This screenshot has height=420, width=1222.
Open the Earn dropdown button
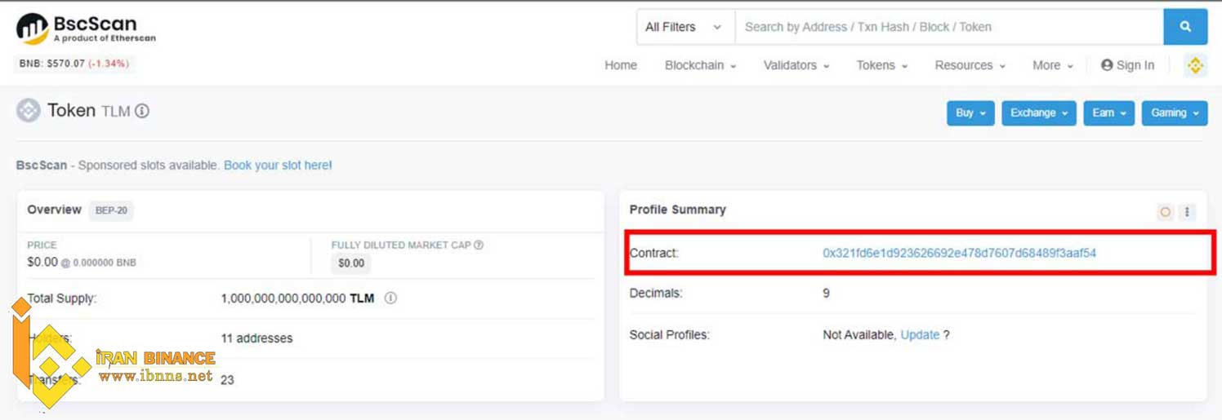(x=1109, y=113)
